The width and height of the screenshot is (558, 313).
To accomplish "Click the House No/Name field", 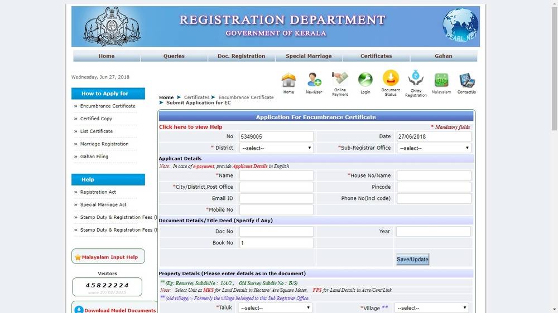I will pyautogui.click(x=434, y=175).
